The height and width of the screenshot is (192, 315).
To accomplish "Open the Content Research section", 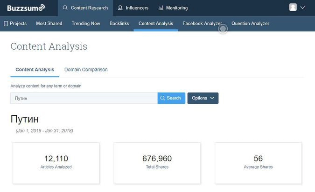I will click(85, 8).
